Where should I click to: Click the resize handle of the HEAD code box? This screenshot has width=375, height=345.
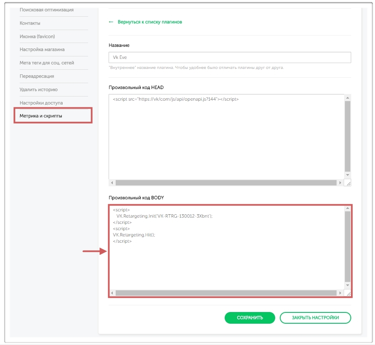click(348, 183)
